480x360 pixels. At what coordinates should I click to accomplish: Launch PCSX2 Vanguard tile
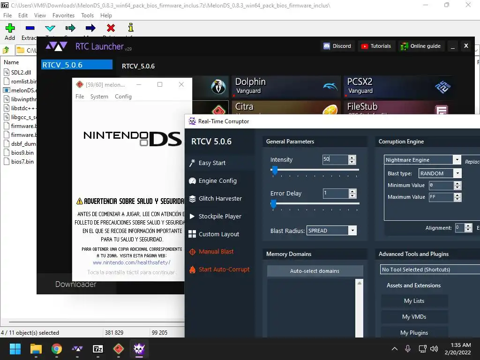pyautogui.click(x=398, y=87)
